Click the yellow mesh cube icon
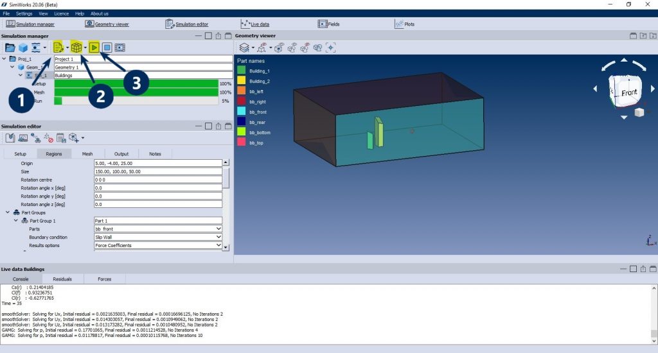 (x=76, y=47)
